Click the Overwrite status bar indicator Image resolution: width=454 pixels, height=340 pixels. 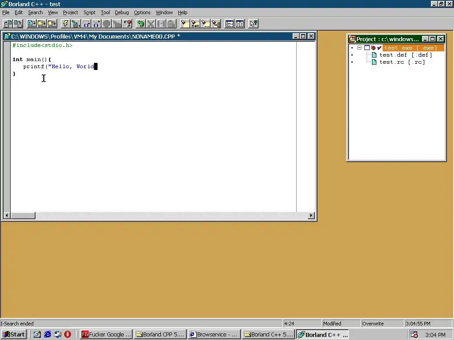(382, 324)
